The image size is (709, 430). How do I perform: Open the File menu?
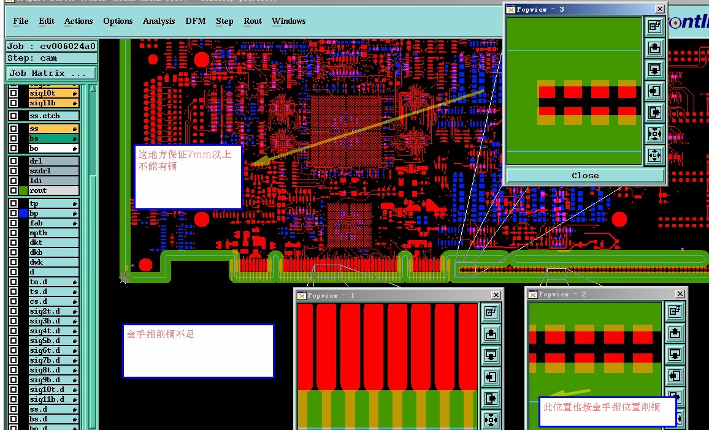click(21, 21)
